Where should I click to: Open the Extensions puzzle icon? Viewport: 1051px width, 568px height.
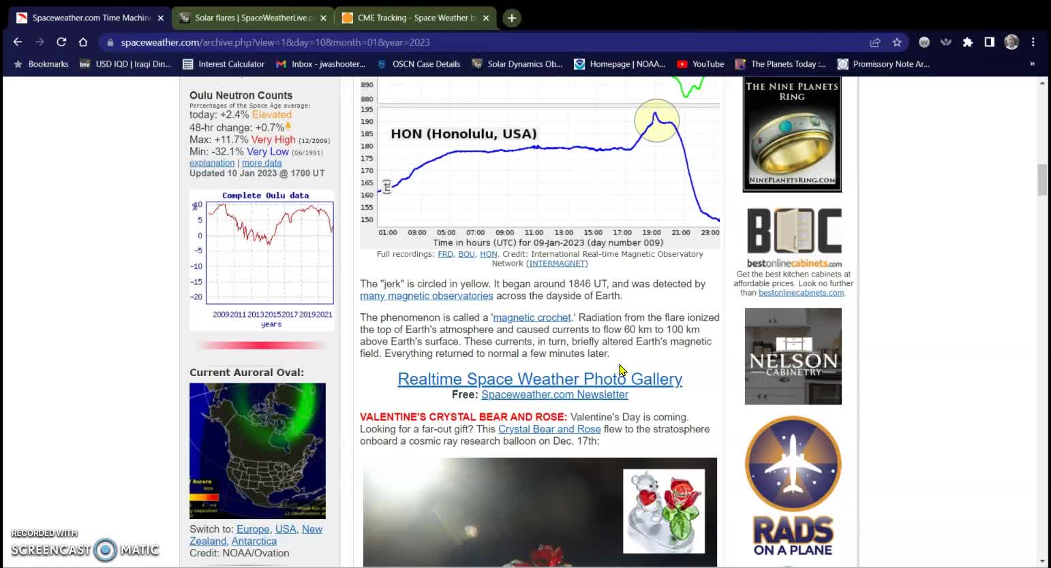coord(968,42)
